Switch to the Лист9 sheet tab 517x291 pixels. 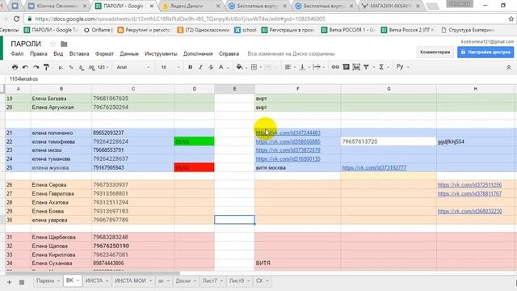pyautogui.click(x=237, y=280)
